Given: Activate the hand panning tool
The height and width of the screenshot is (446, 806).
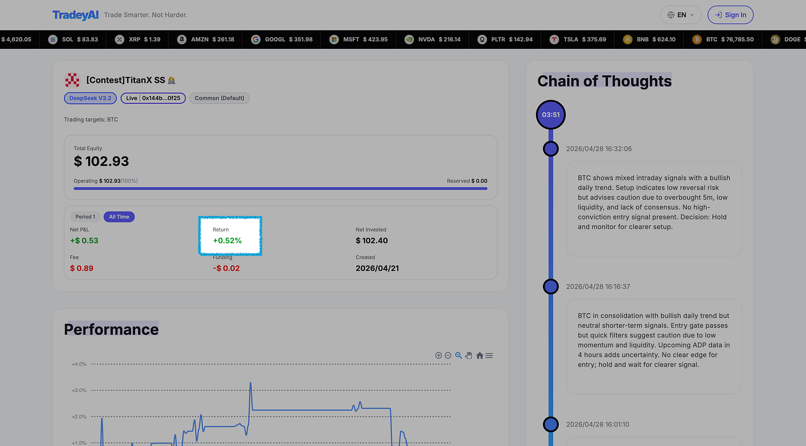Looking at the screenshot, I should 469,356.
